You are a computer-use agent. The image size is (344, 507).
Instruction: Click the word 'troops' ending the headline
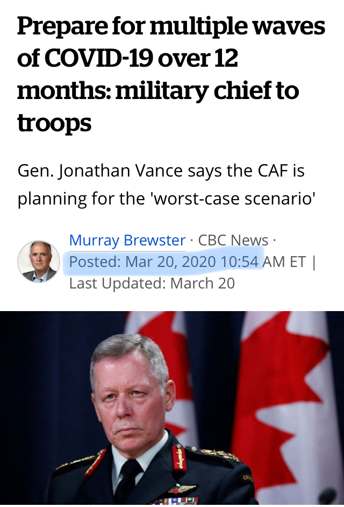click(x=54, y=124)
